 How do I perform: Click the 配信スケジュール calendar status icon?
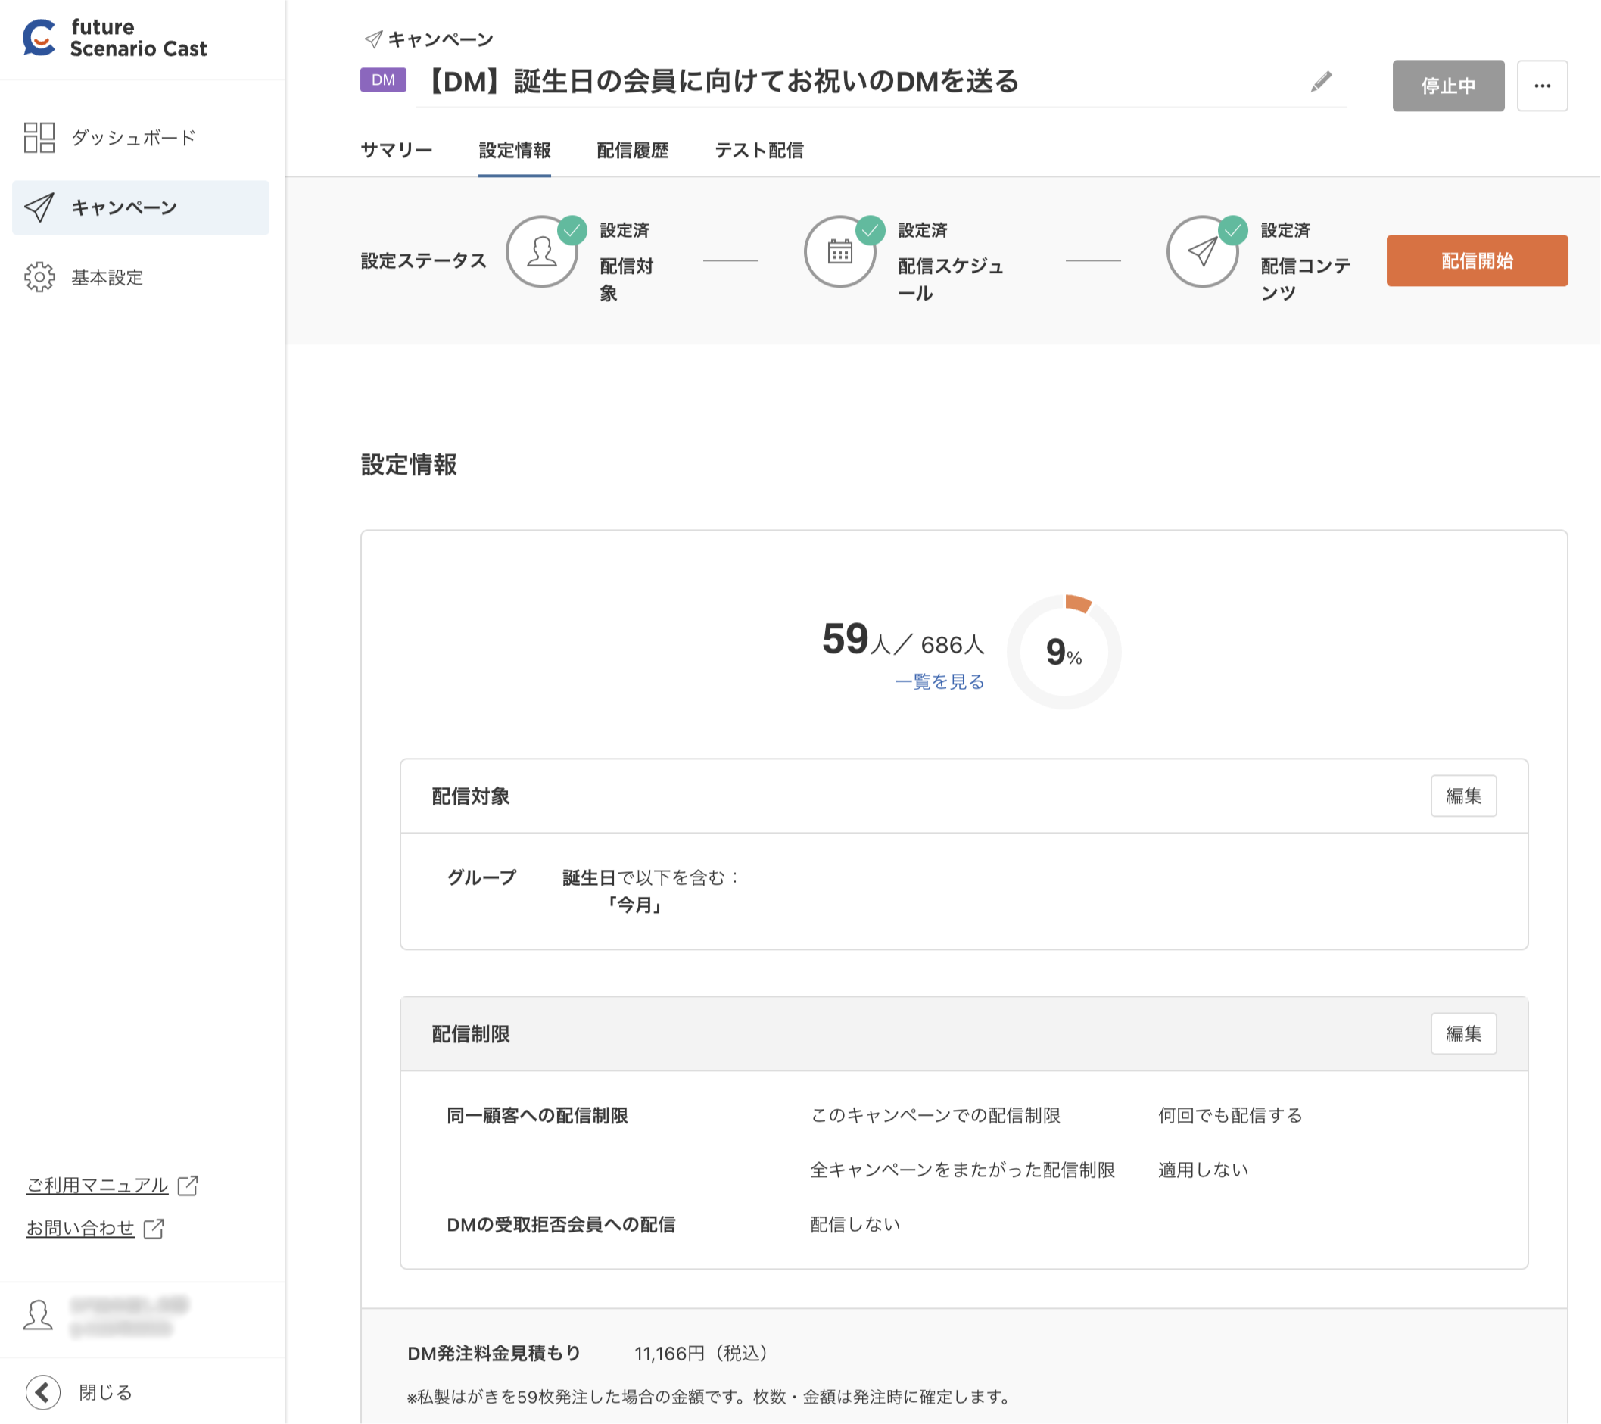coord(839,252)
